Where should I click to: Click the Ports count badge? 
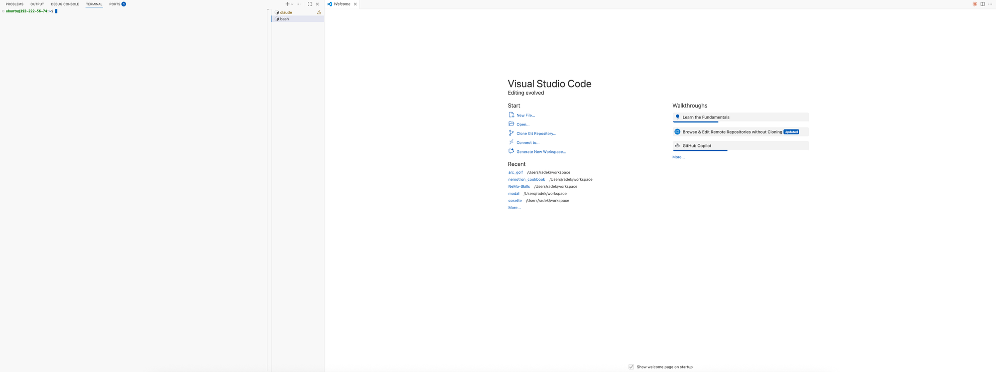[124, 4]
